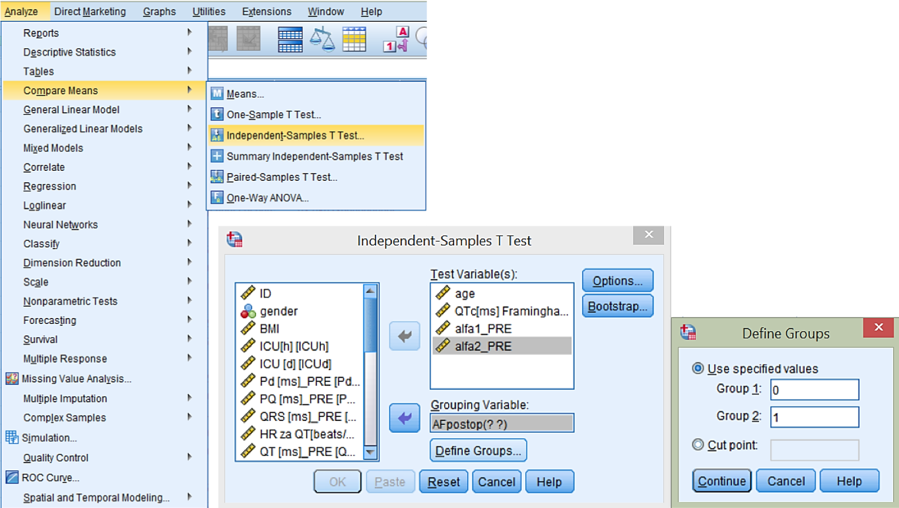Open ROC Curve from the Analyze menu
Image resolution: width=899 pixels, height=508 pixels.
50,478
